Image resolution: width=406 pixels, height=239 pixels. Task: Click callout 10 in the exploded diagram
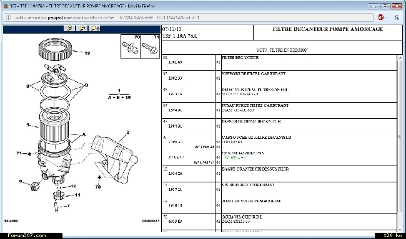pyautogui.click(x=87, y=53)
